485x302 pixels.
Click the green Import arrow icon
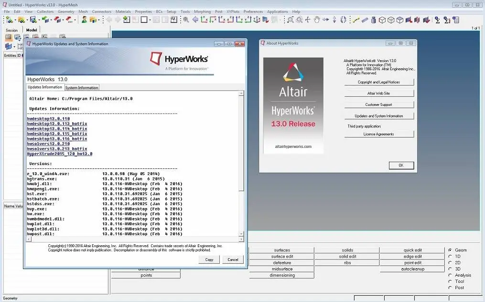tap(45, 20)
